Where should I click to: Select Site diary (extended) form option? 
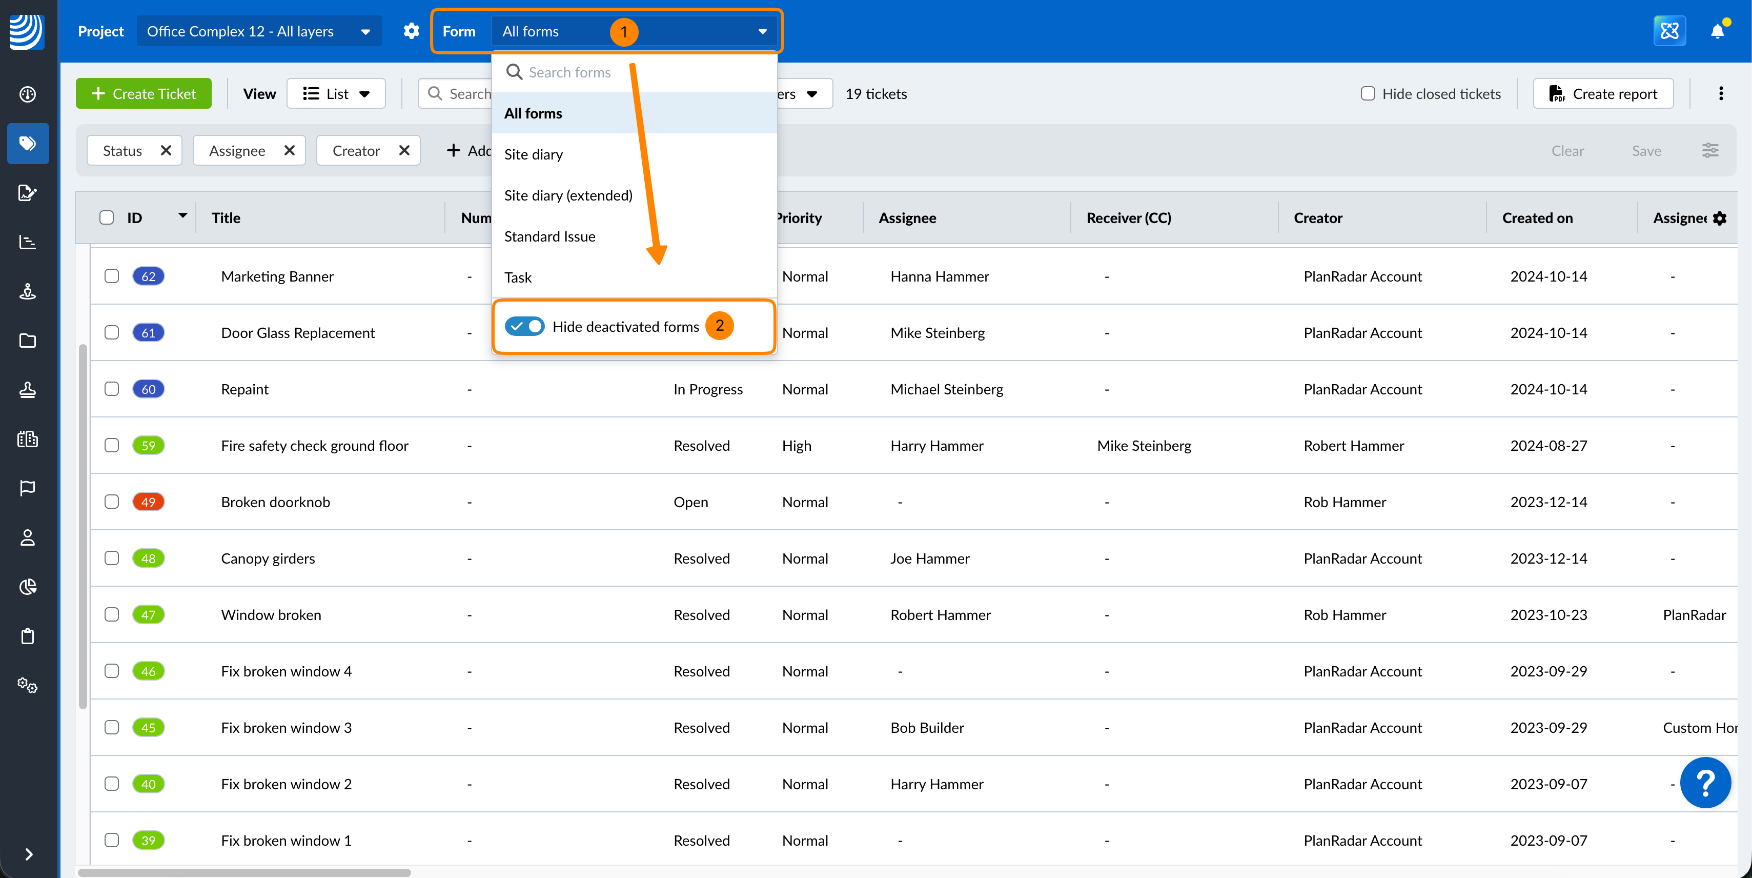point(568,195)
